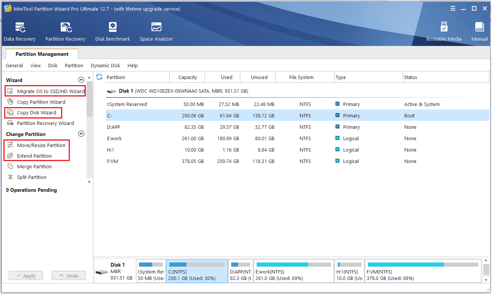Click the Copy Disk Wizard icon
The width and height of the screenshot is (492, 294).
click(x=10, y=112)
